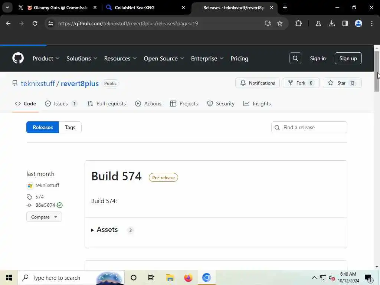Show hidden system tray icons
The image size is (380, 285).
[x=314, y=278]
